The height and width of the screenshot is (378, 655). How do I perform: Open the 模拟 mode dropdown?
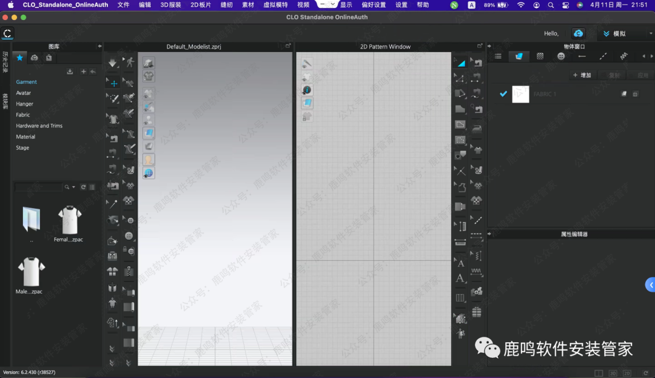tap(625, 33)
